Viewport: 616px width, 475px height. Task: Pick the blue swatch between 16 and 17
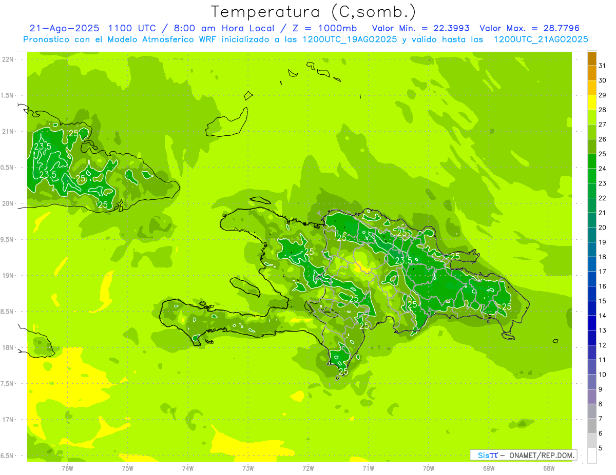point(592,279)
